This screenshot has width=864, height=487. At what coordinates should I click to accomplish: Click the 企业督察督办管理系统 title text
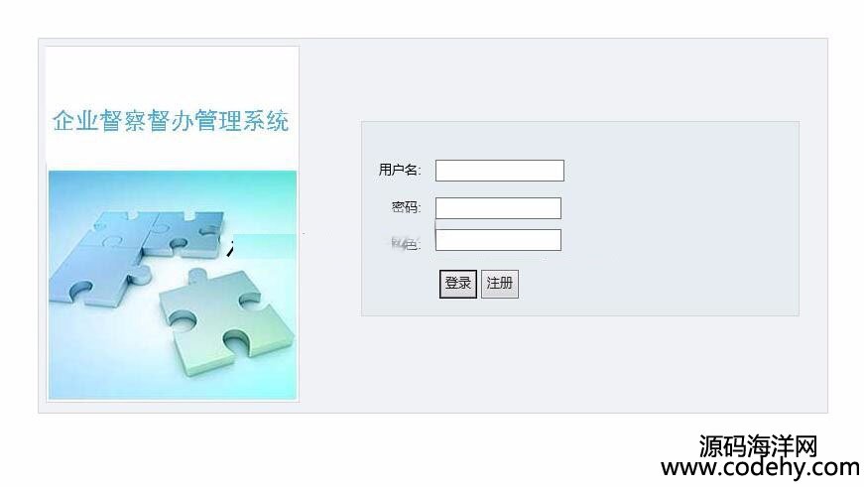[171, 121]
